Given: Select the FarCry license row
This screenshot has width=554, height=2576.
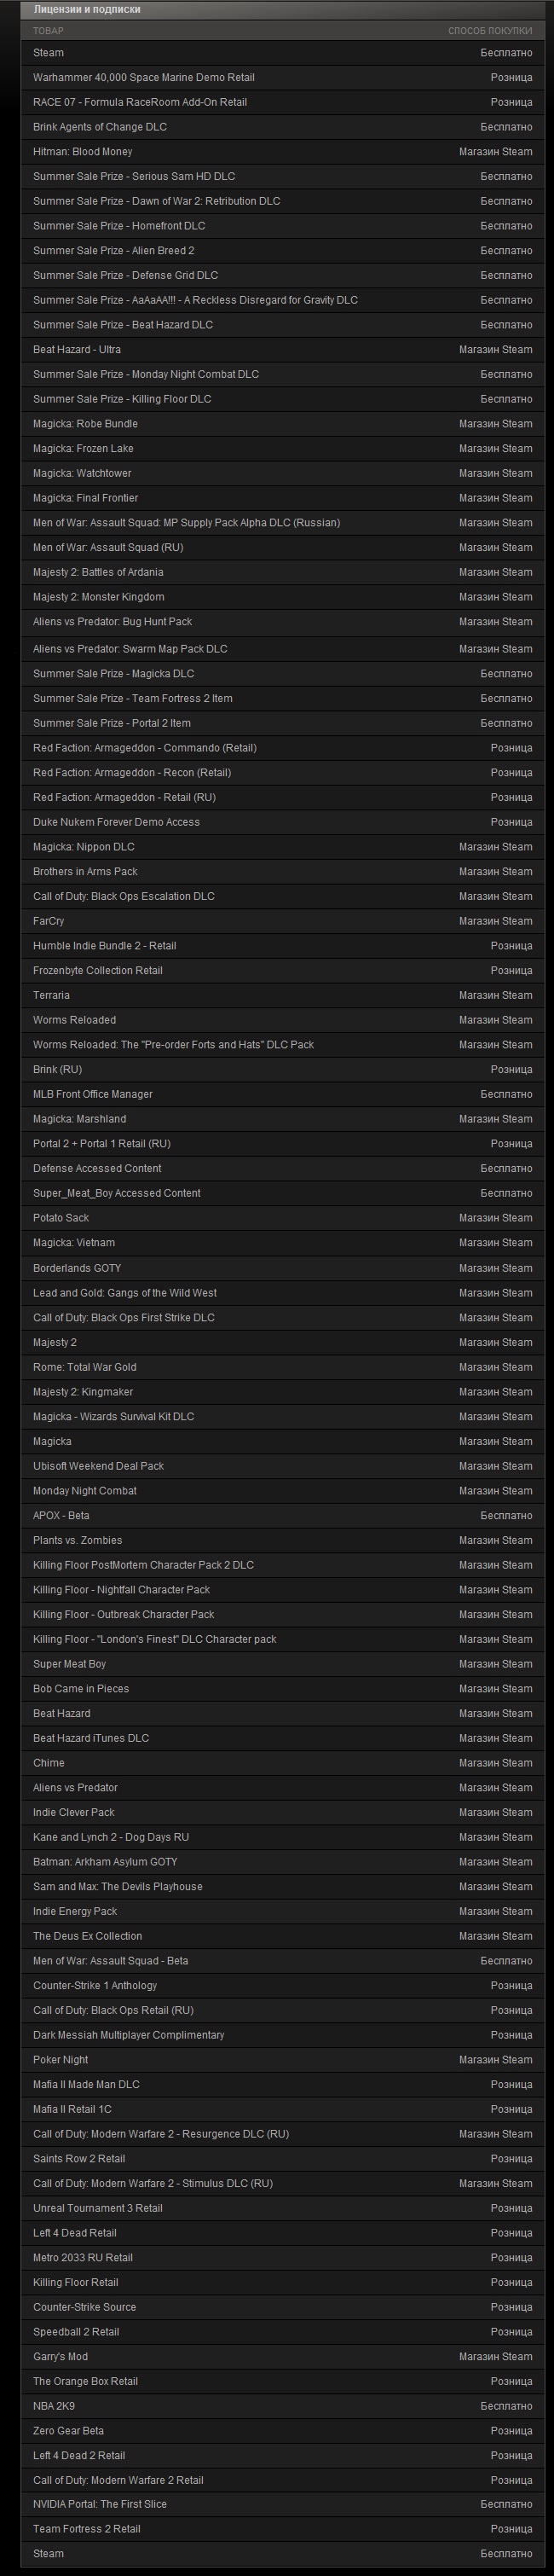Looking at the screenshot, I should tap(49, 921).
